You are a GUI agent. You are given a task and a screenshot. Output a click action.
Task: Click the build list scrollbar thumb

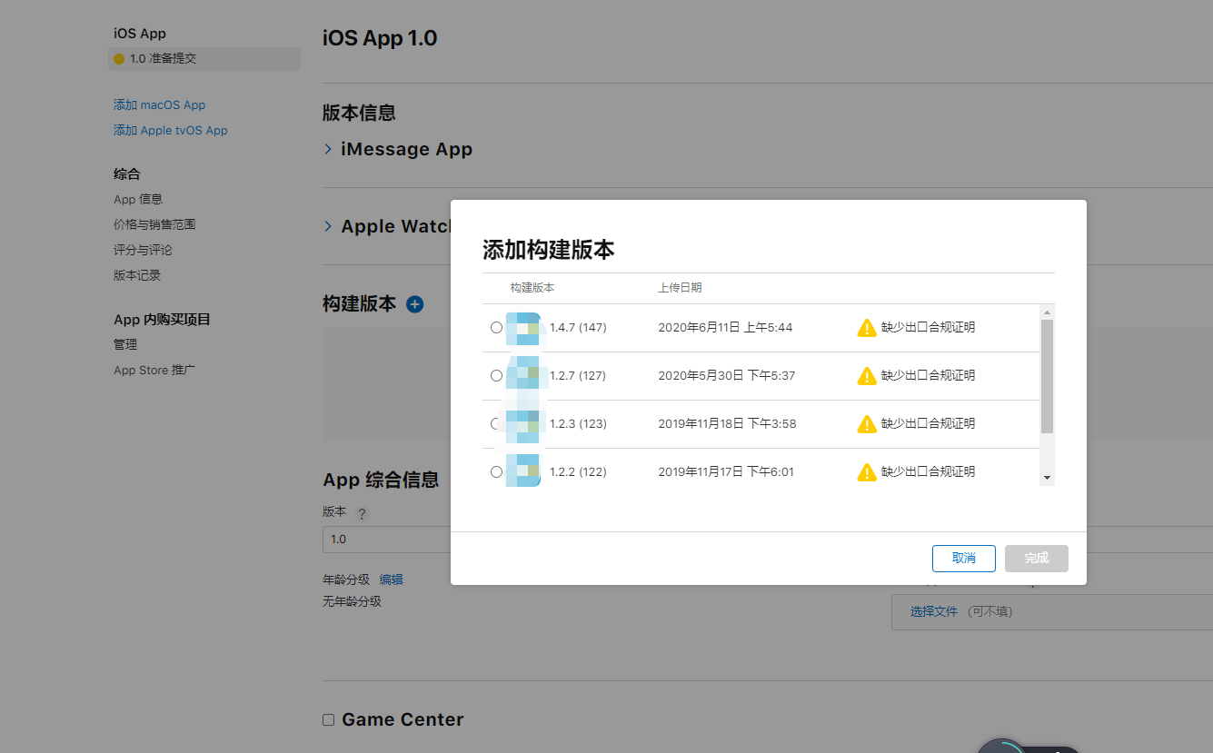point(1047,376)
